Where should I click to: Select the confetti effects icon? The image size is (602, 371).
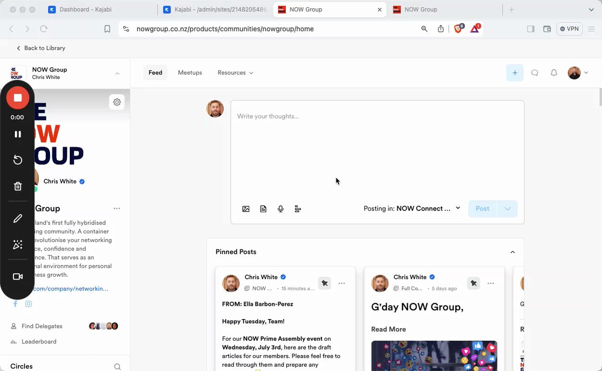pyautogui.click(x=18, y=245)
